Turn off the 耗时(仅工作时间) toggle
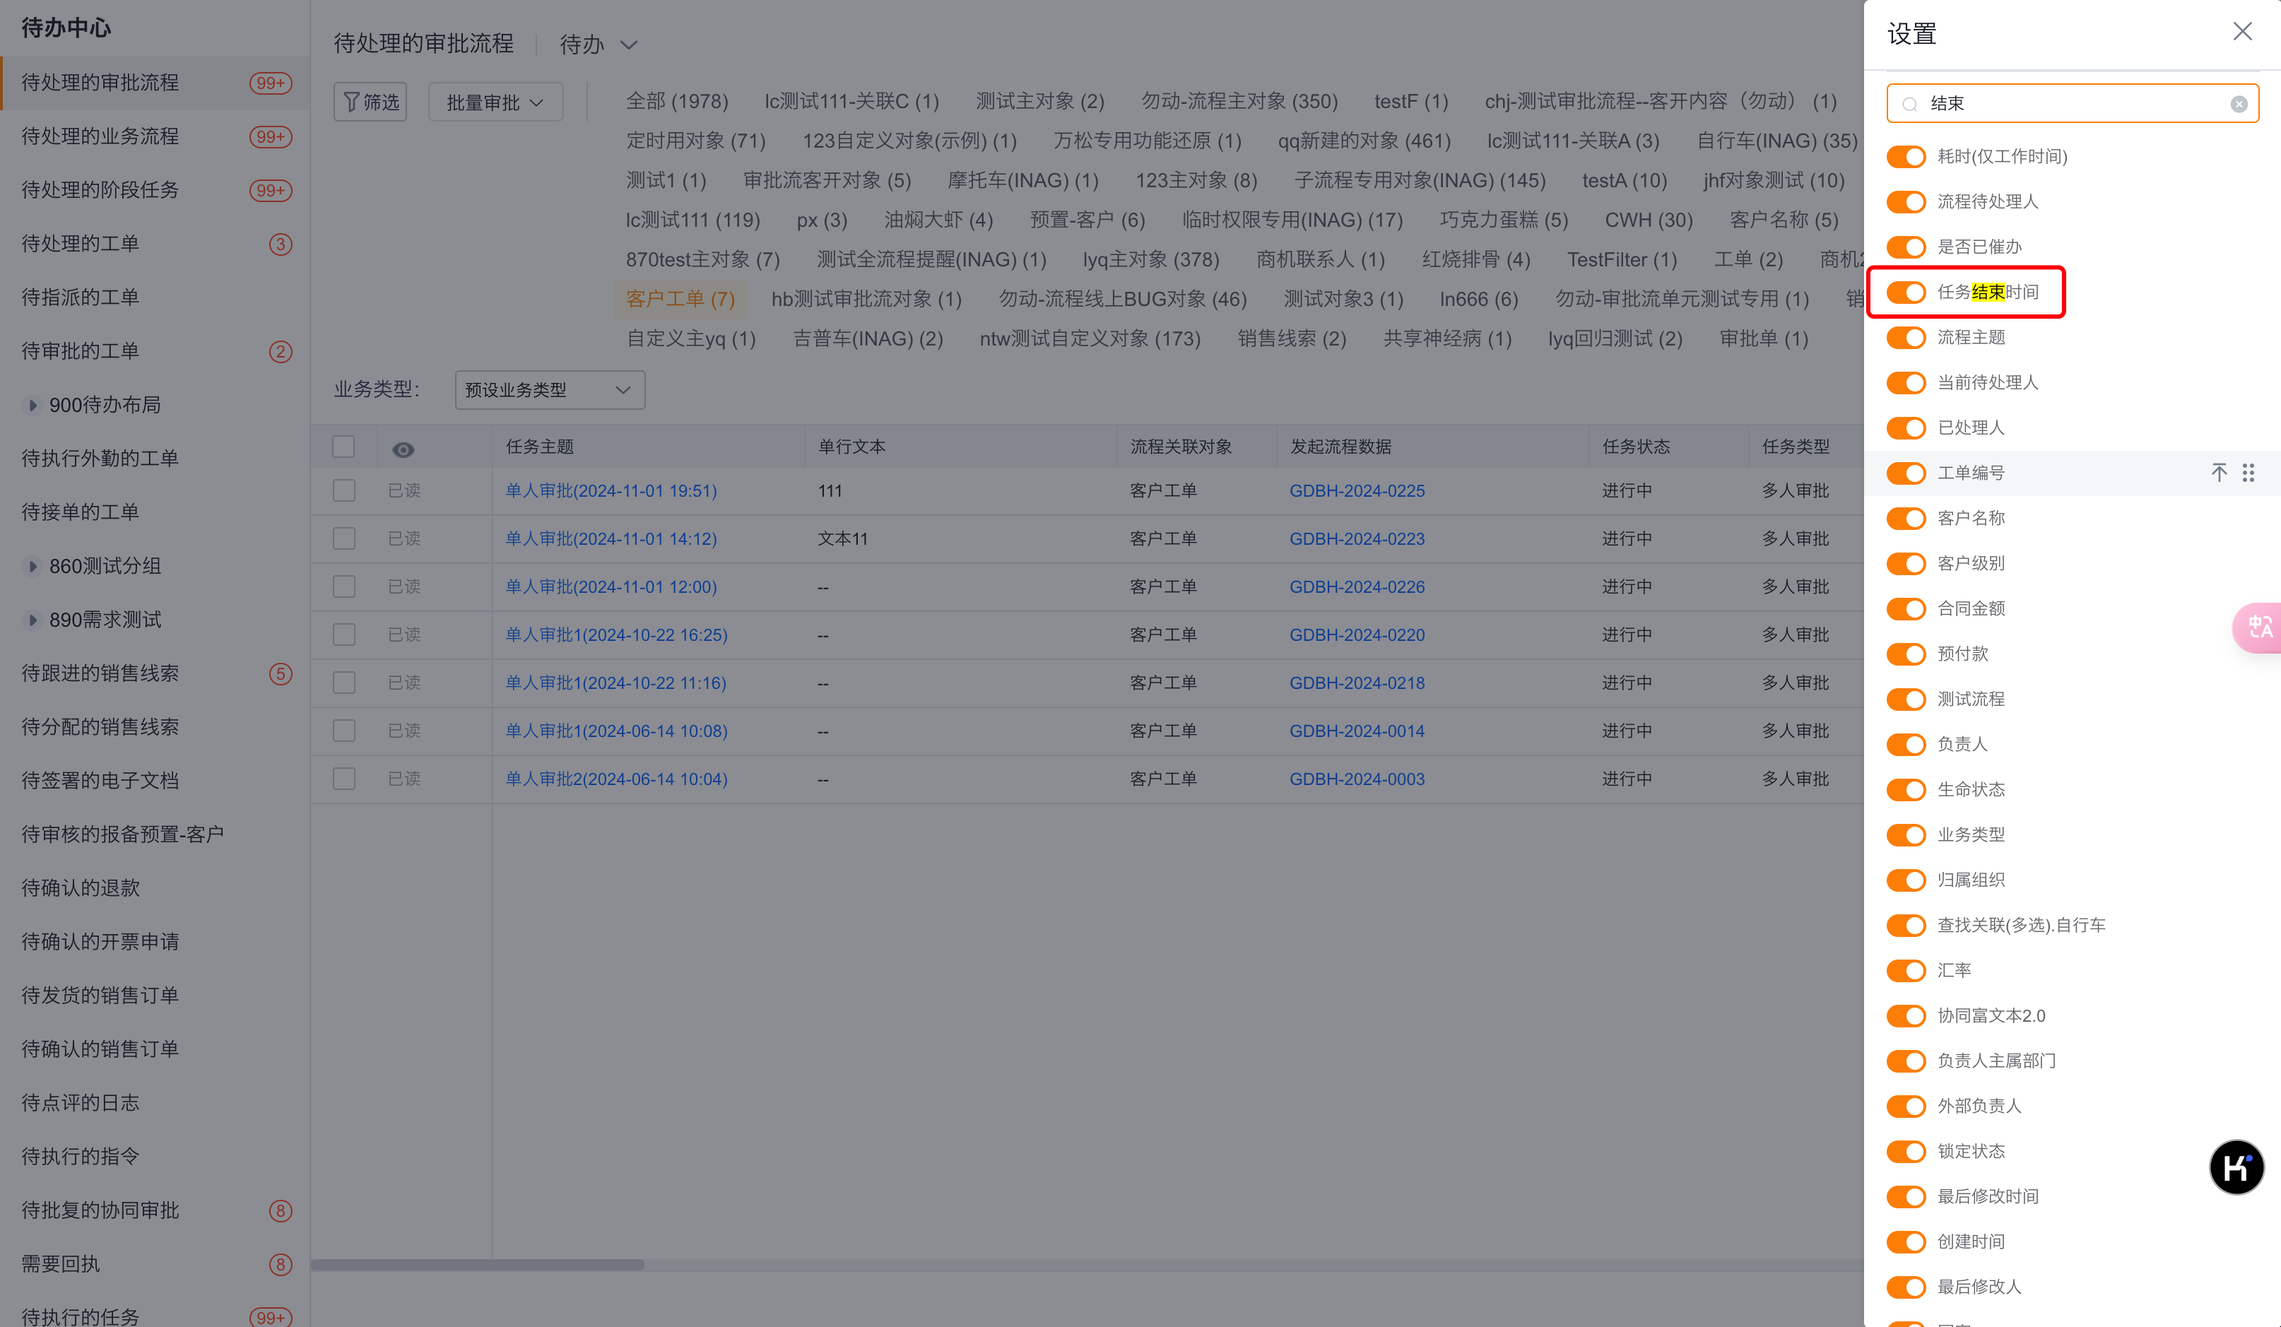 click(1906, 157)
